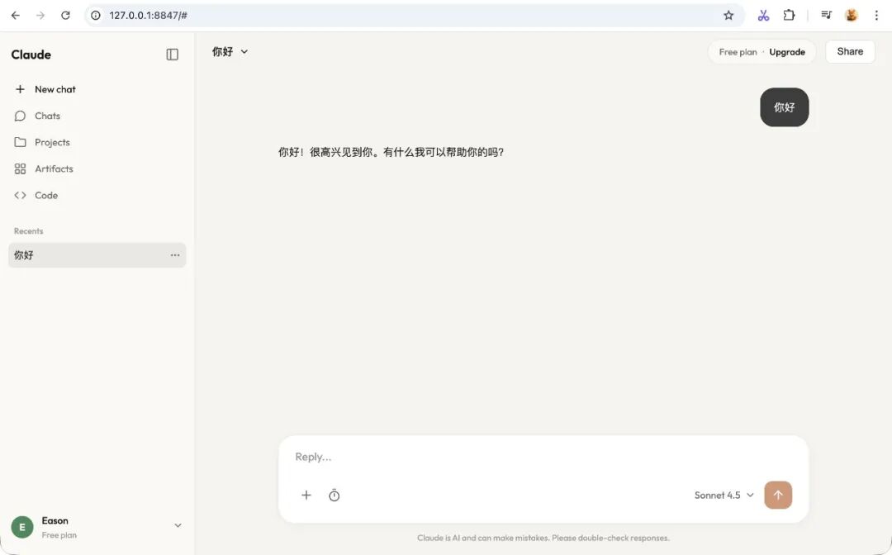Open the browser three-dot menu
Image resolution: width=892 pixels, height=555 pixels.
point(876,15)
